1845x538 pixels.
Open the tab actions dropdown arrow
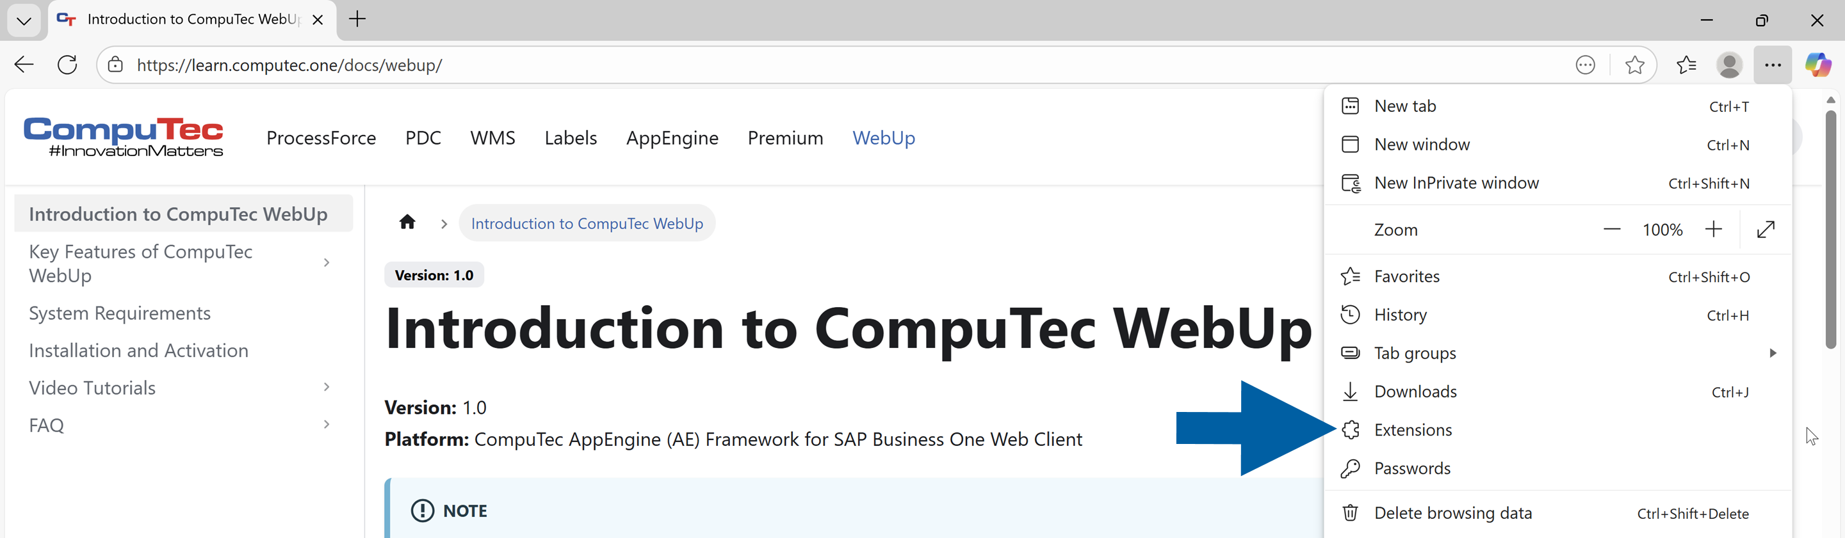(x=24, y=20)
